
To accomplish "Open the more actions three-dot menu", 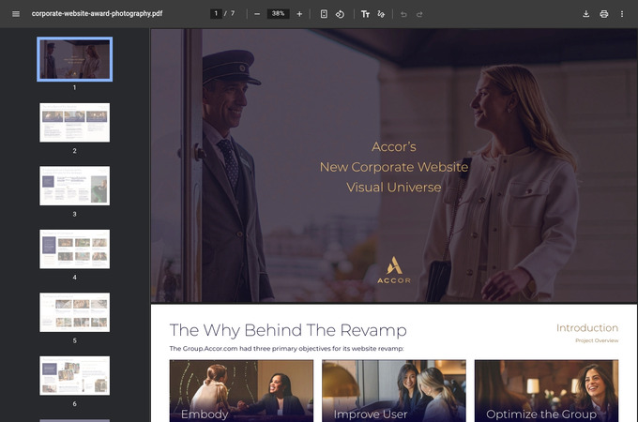I will coord(622,14).
